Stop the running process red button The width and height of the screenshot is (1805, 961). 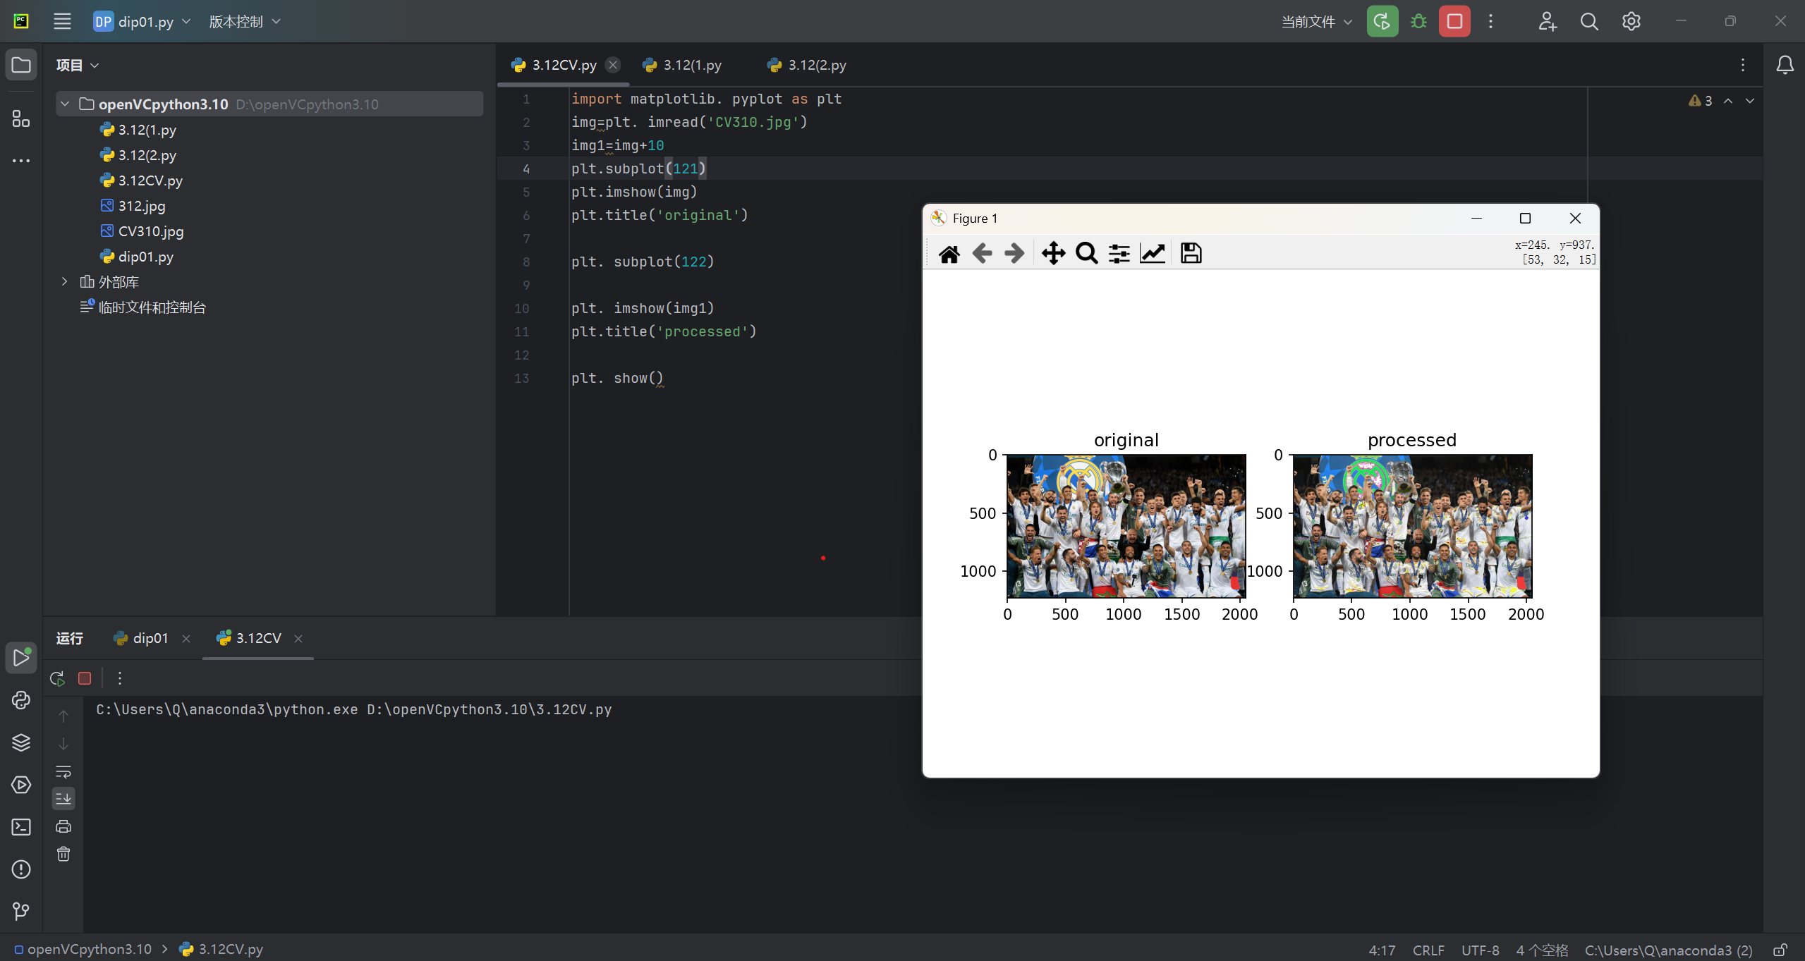pos(1454,21)
